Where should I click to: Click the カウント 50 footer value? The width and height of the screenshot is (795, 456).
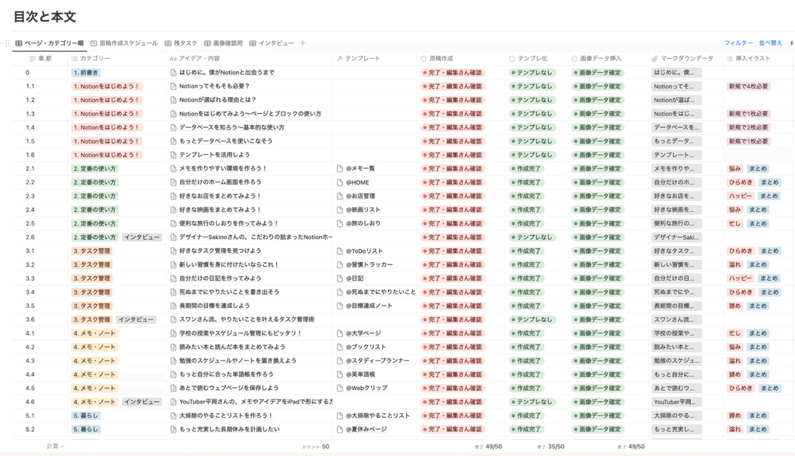point(315,447)
